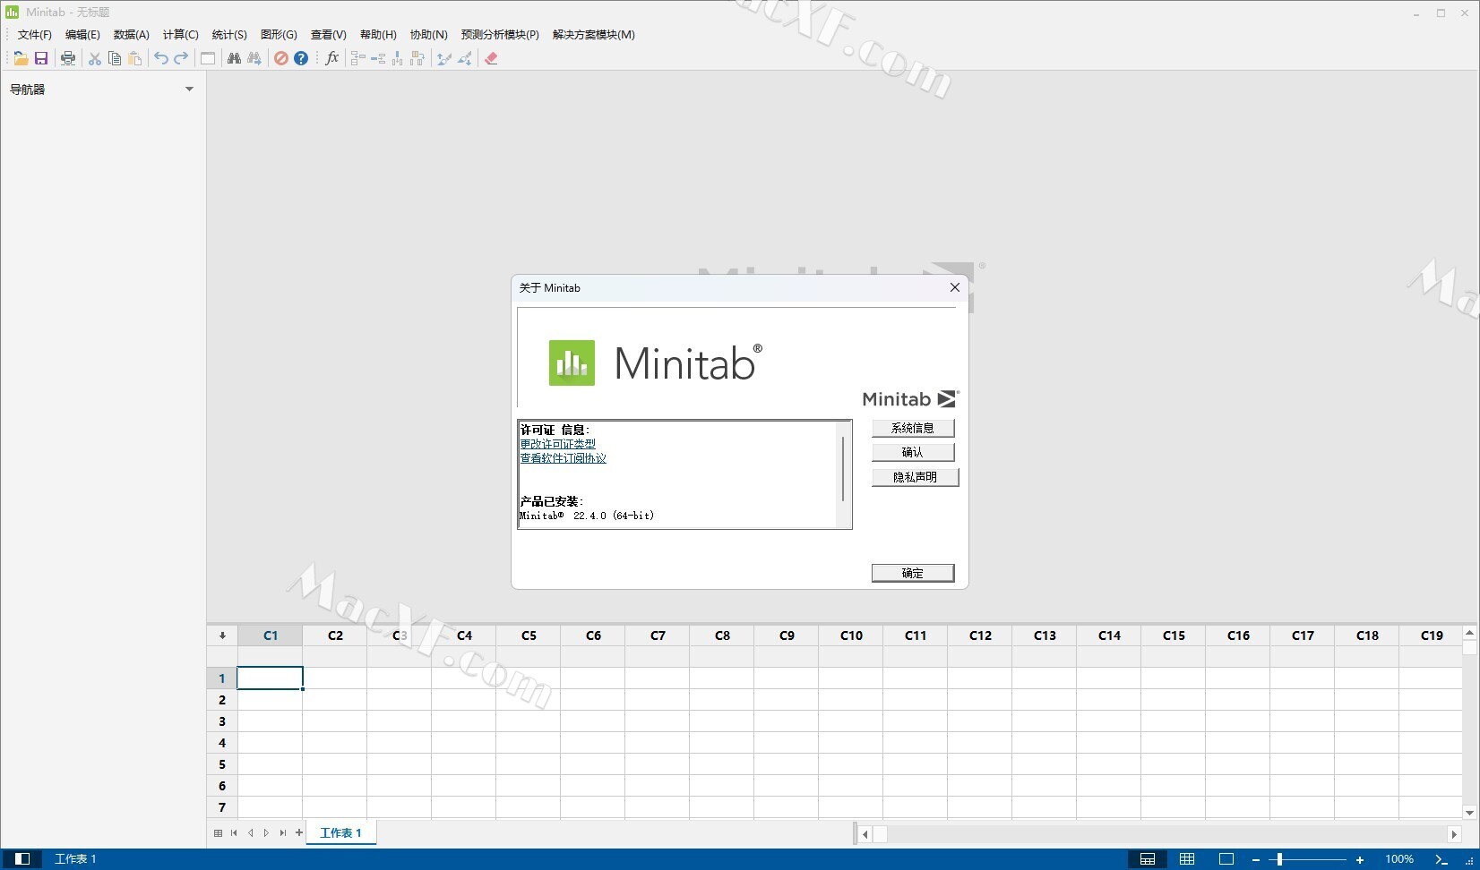
Task: Click the Print icon
Action: (x=68, y=58)
